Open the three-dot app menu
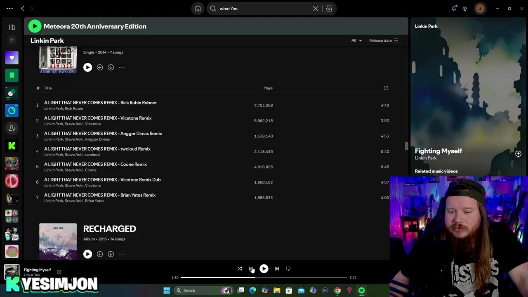Viewport: 528px width, 297px height. 9,9
